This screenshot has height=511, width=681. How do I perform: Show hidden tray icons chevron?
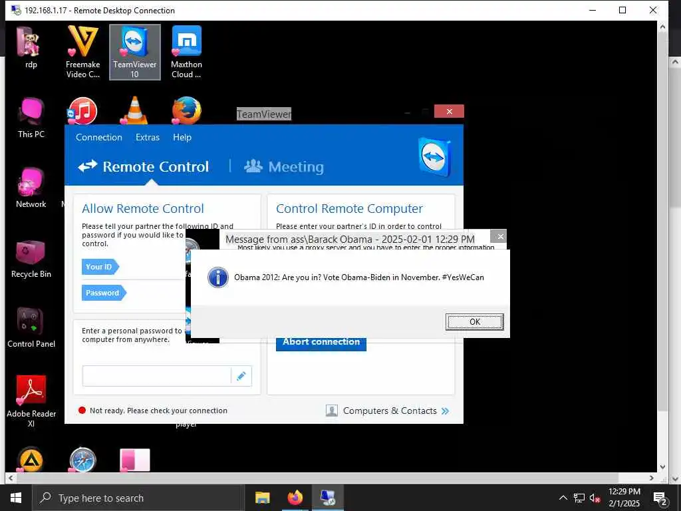[563, 498]
